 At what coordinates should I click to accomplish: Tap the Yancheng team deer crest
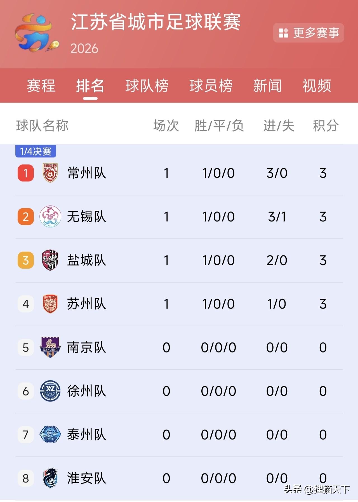click(50, 260)
